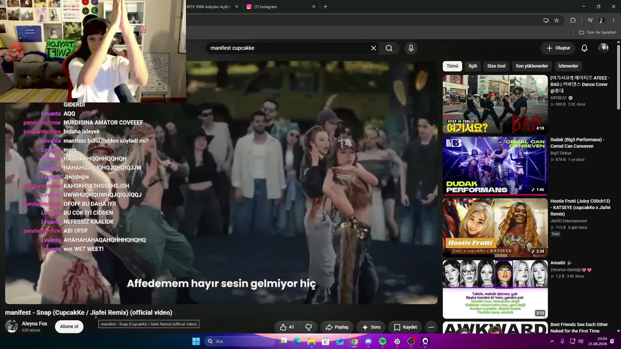Open the Windows Start menu
The image size is (621, 349).
click(196, 341)
